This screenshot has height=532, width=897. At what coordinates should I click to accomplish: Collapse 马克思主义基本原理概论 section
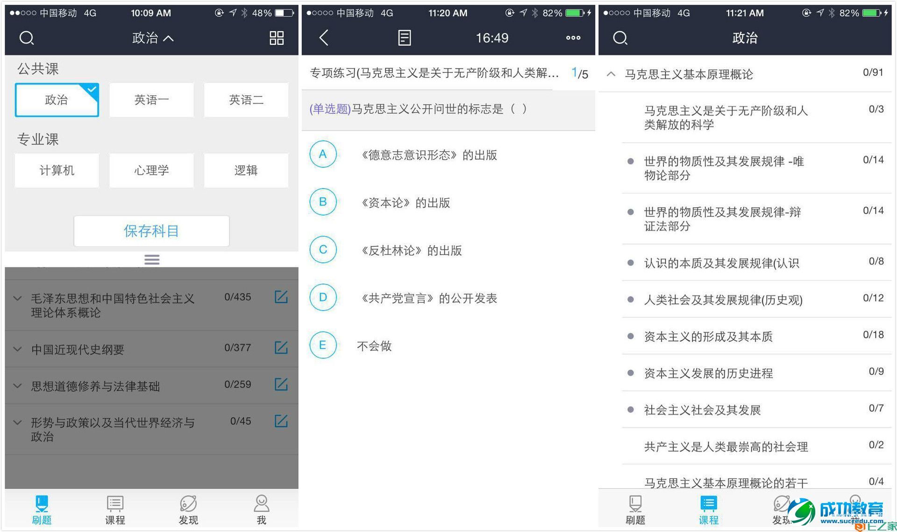click(x=611, y=74)
